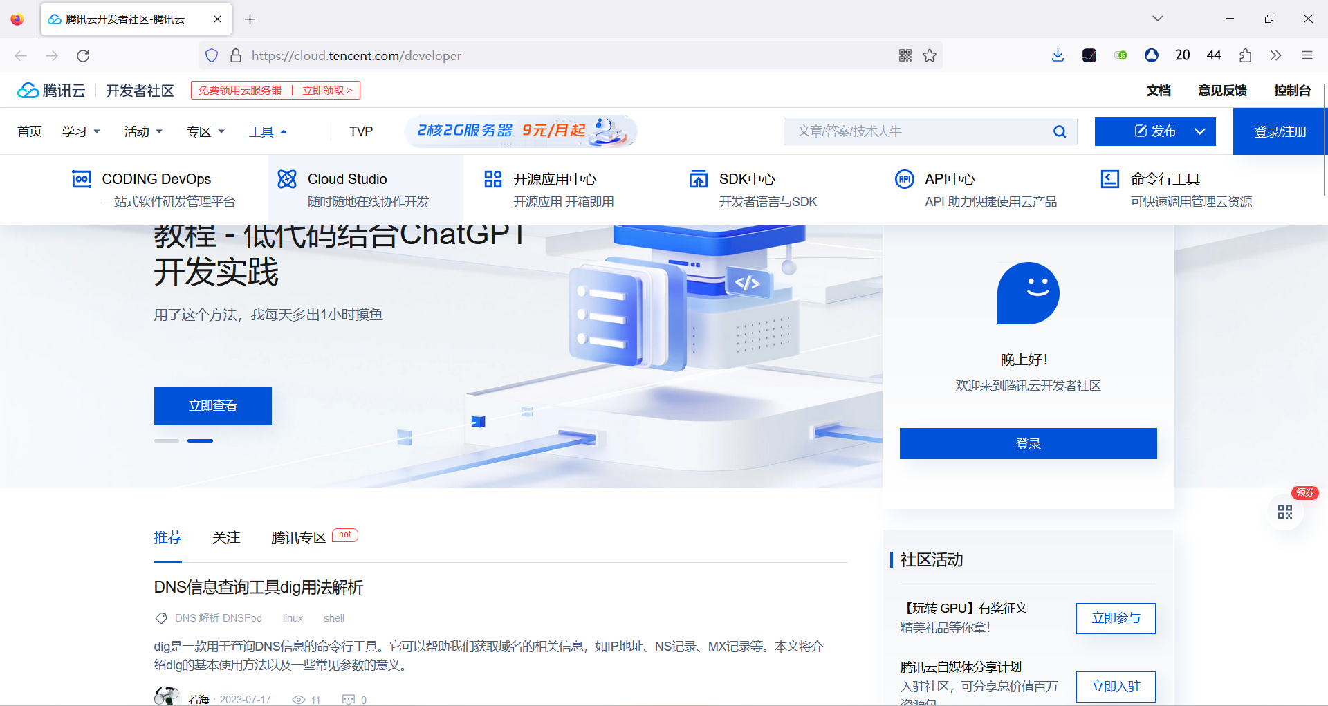Screen dimensions: 1328x706
Task: Click the 登录 button
Action: [x=1028, y=443]
